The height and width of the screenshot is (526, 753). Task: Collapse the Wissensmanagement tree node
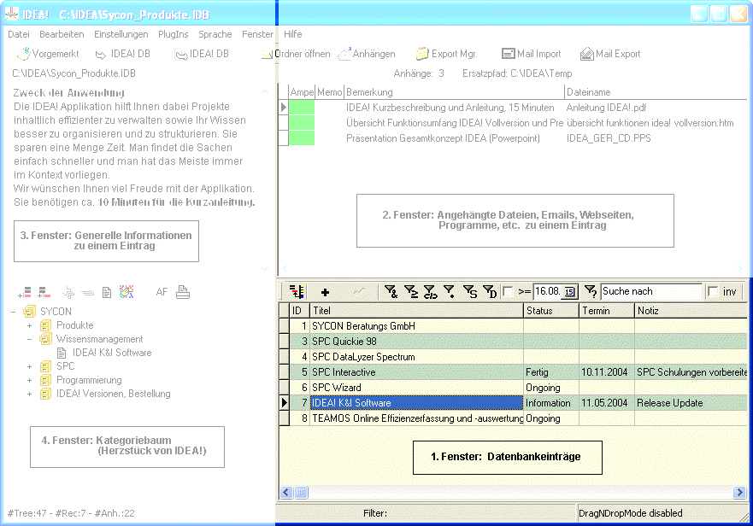pos(29,339)
